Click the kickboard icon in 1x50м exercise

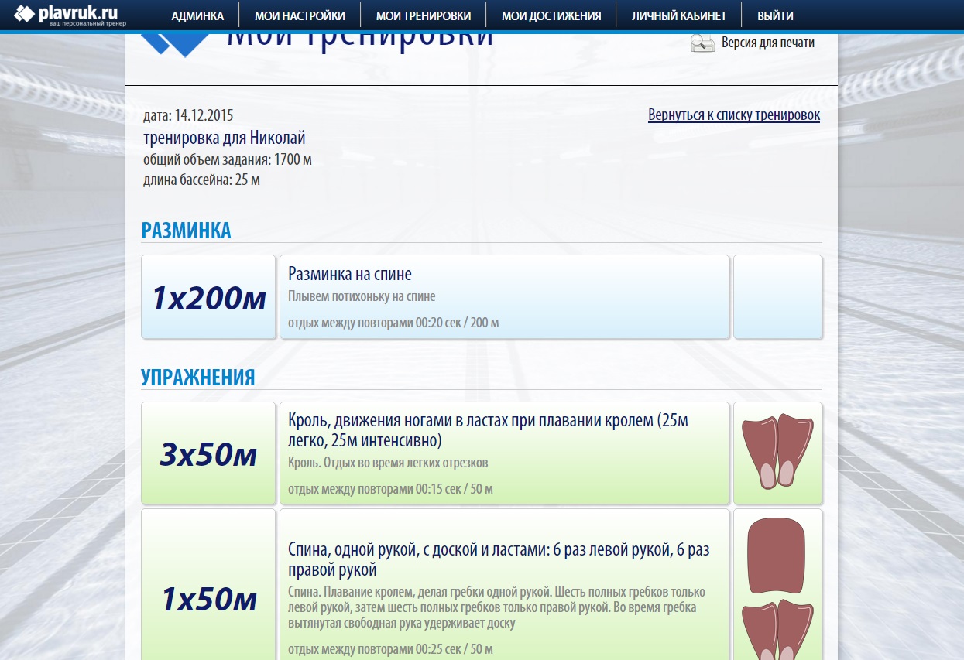point(777,557)
